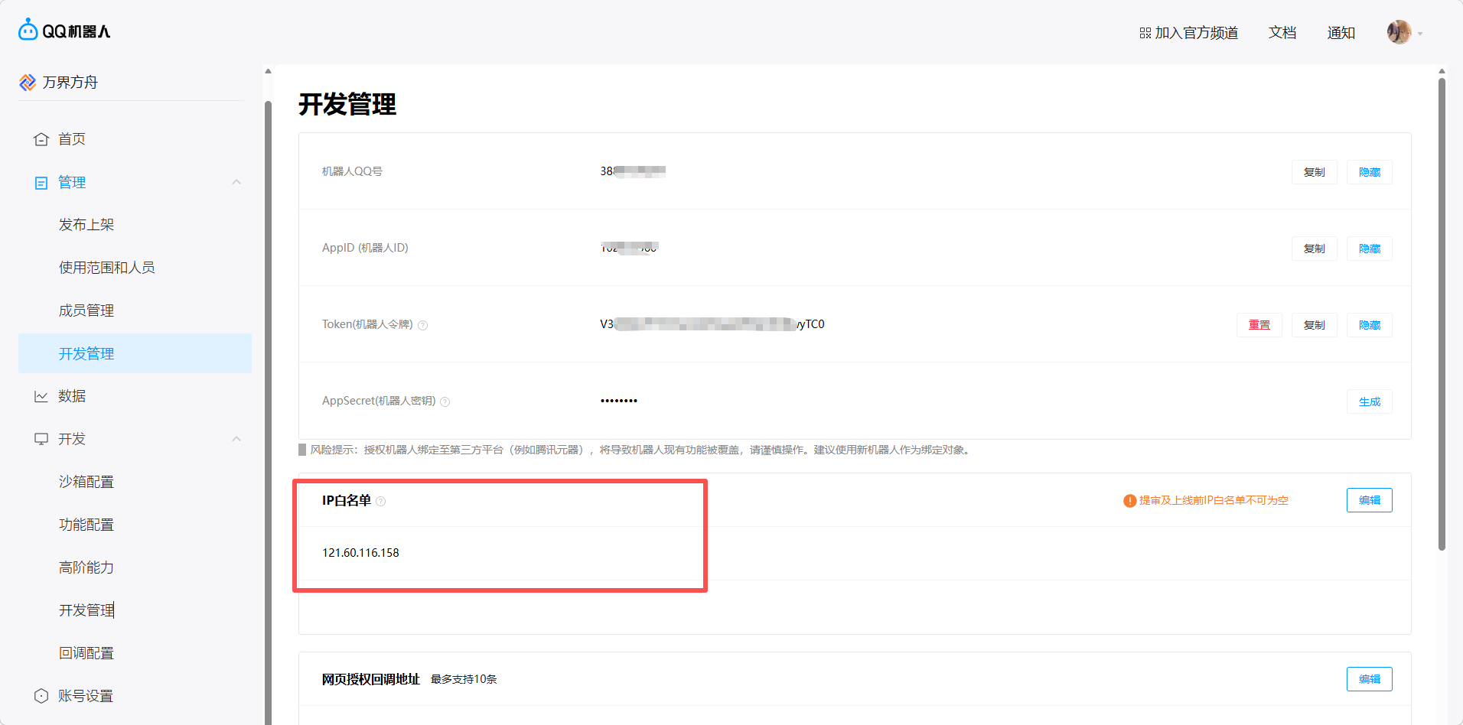Click the 万界方舟 bot icon
The height and width of the screenshot is (725, 1463).
coord(28,83)
